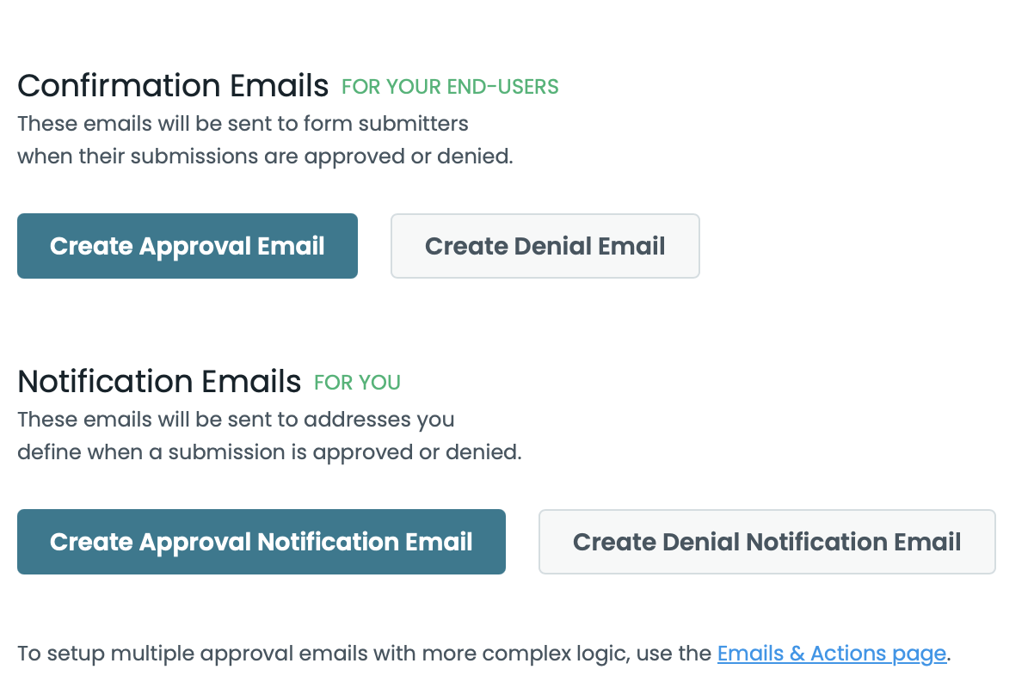Click the Create Approval Email button
The image size is (1034, 688).
187,246
